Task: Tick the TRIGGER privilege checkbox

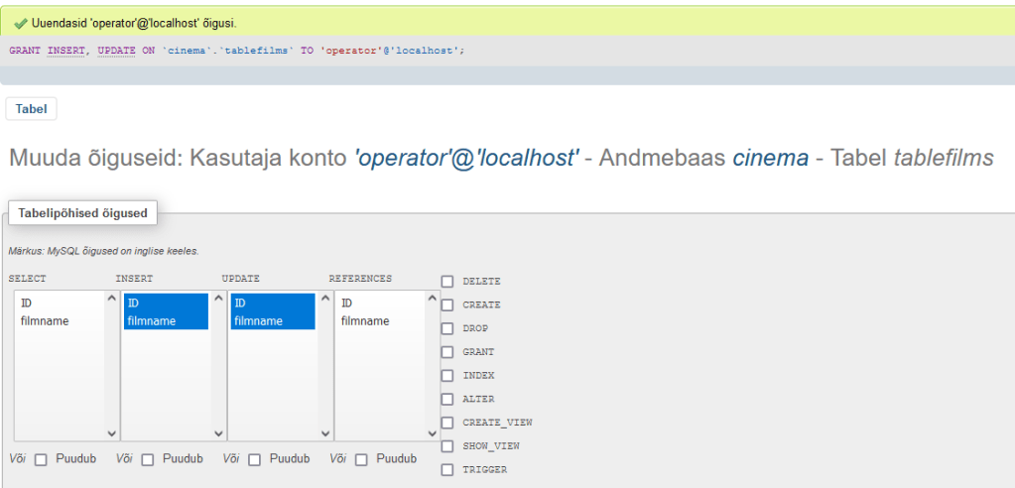Action: point(447,469)
